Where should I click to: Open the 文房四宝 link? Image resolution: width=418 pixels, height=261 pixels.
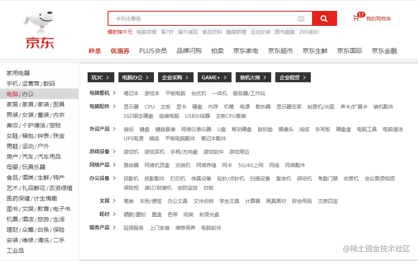coord(327,201)
